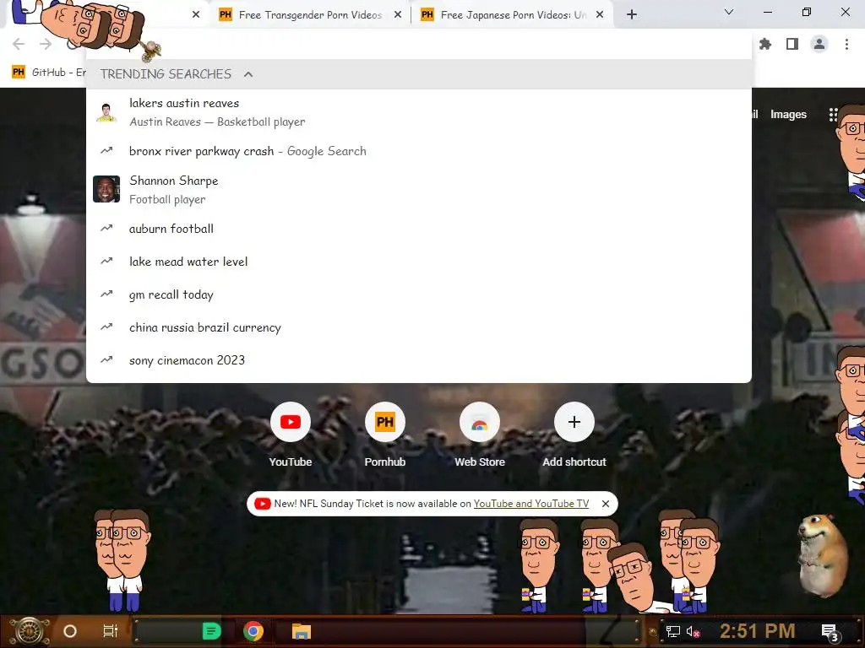Click the muted volume tray icon
The width and height of the screenshot is (865, 648).
[x=693, y=632]
